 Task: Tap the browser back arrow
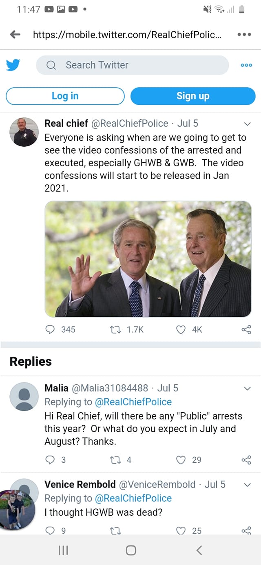click(15, 34)
